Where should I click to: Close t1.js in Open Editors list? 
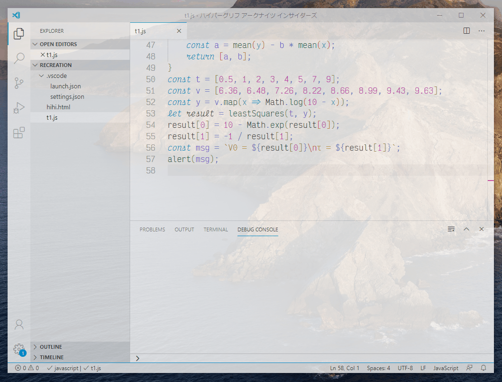tap(43, 55)
